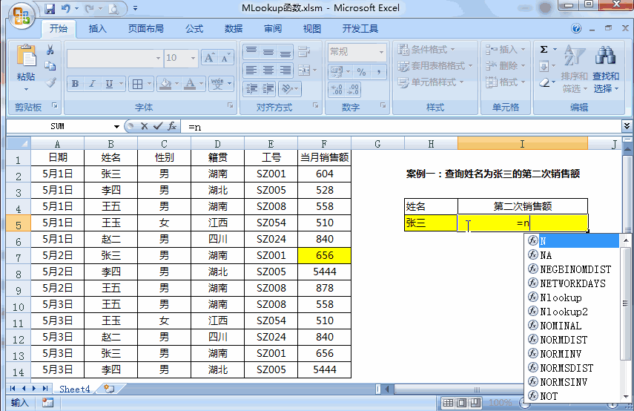The image size is (634, 411).
Task: Open the conditional formatting menu
Action: click(426, 50)
